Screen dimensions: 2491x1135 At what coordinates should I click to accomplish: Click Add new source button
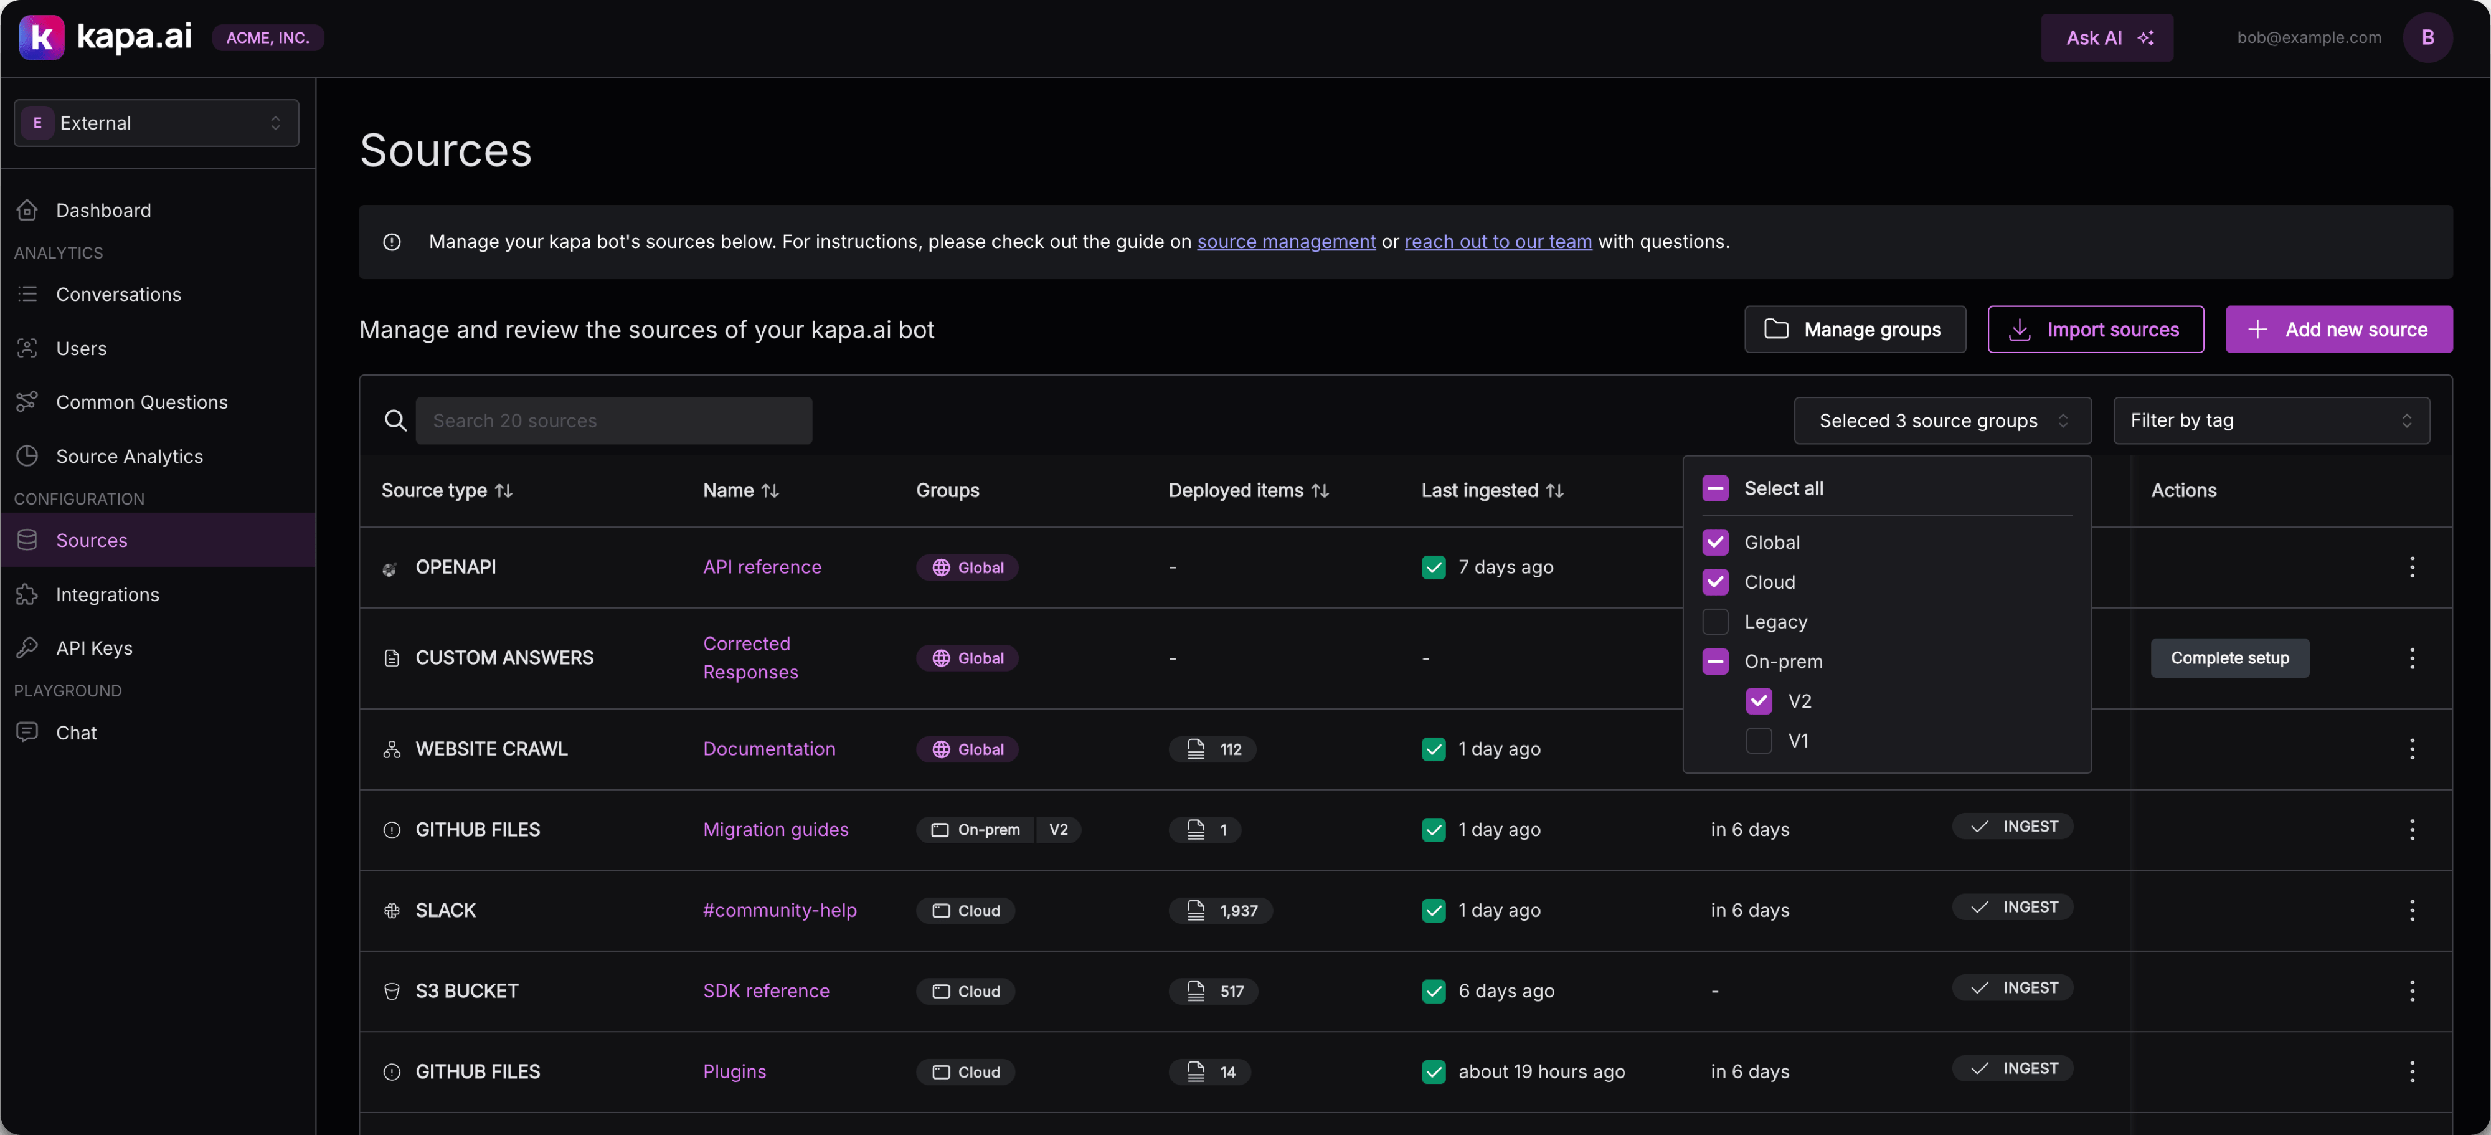point(2338,329)
